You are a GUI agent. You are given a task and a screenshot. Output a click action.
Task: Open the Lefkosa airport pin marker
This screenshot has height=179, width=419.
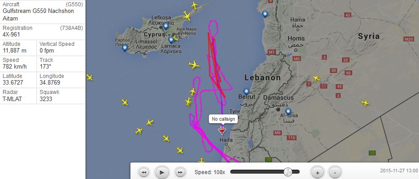point(165,26)
